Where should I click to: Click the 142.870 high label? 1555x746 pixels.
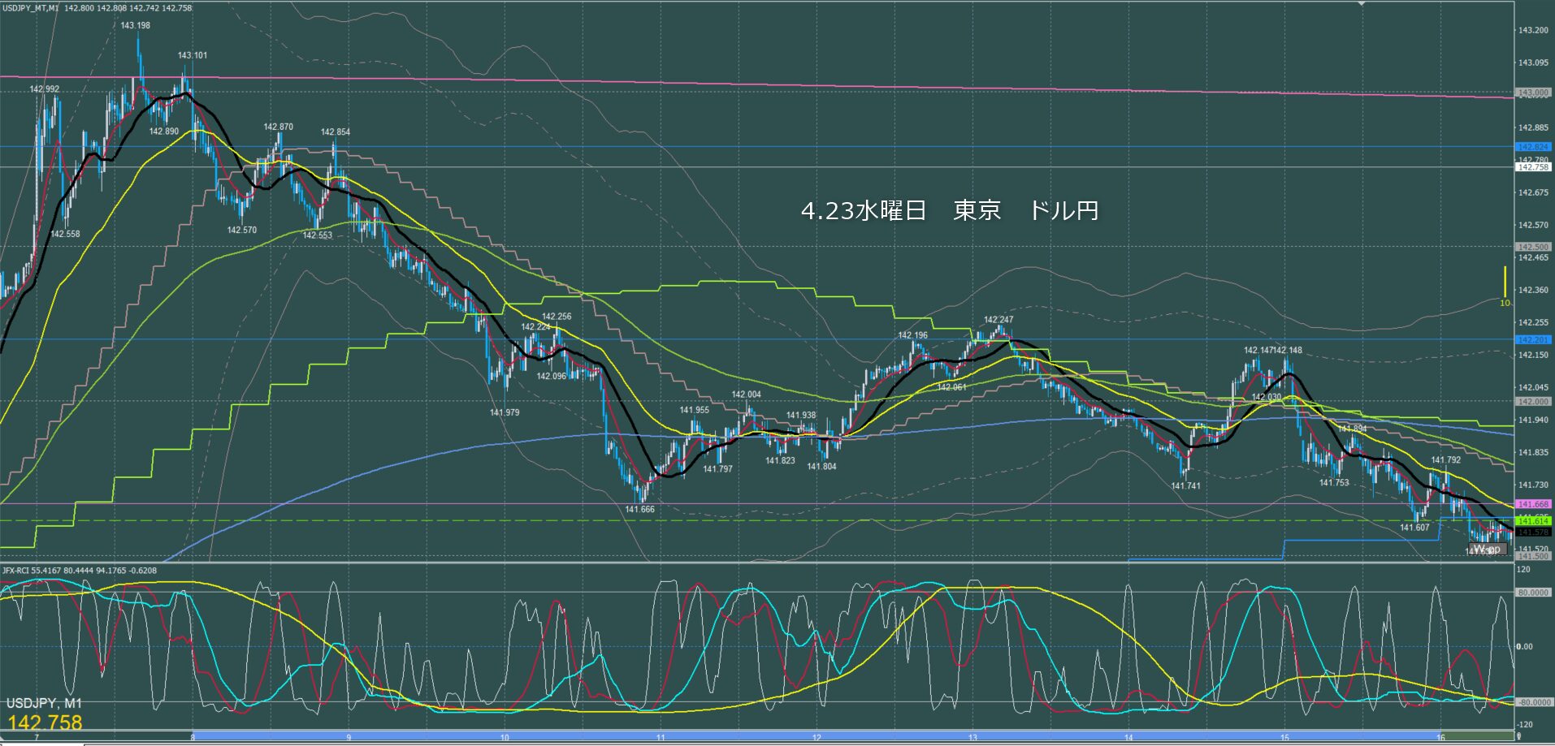pyautogui.click(x=279, y=127)
